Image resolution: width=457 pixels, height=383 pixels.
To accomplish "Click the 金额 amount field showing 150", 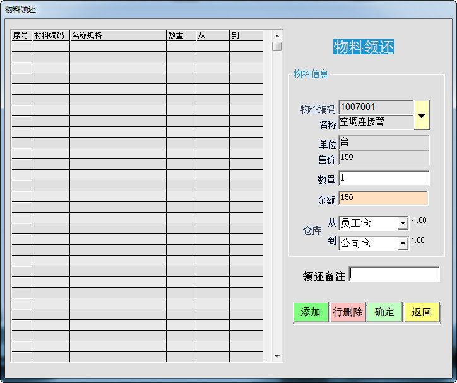I will pos(383,198).
